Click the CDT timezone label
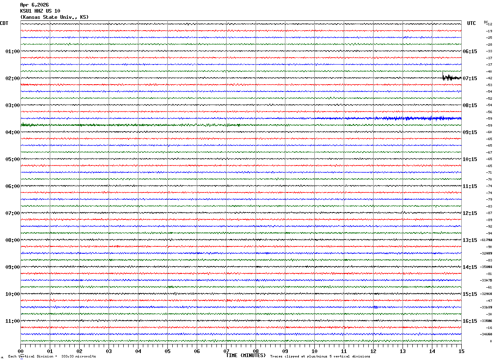This screenshot has height=362, width=494. (4, 23)
